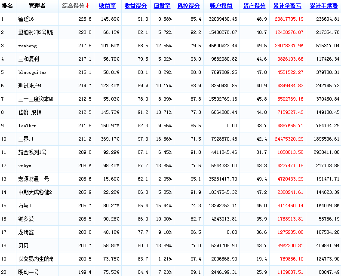The width and height of the screenshot is (341, 276).
Task: Select manager 智瑶16 in rank 1
Action: [27, 19]
